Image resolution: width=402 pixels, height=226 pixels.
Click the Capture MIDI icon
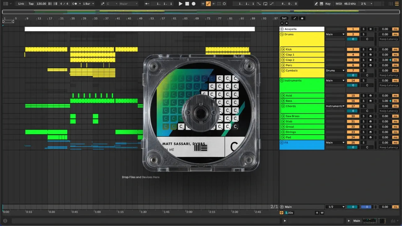[219, 4]
